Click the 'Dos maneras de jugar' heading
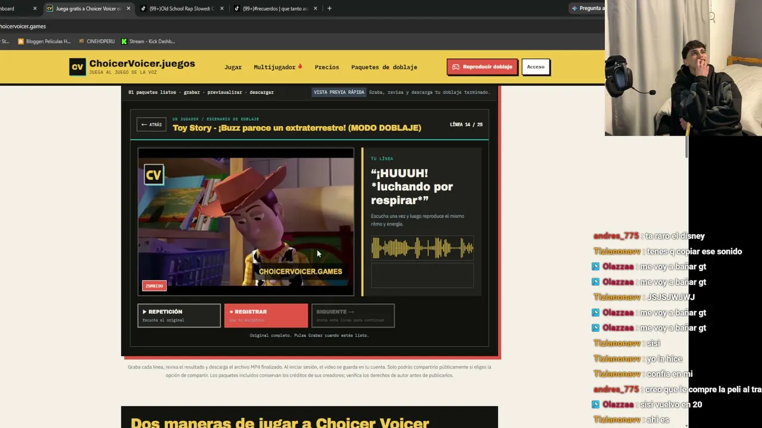Image resolution: width=762 pixels, height=428 pixels. click(x=280, y=423)
